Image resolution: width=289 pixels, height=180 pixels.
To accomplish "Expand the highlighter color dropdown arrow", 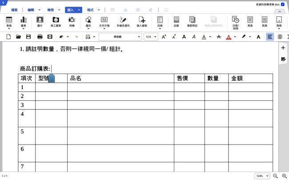I will pos(250,37).
